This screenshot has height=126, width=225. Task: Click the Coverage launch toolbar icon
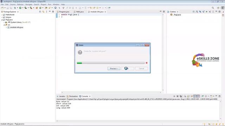coord(25,8)
